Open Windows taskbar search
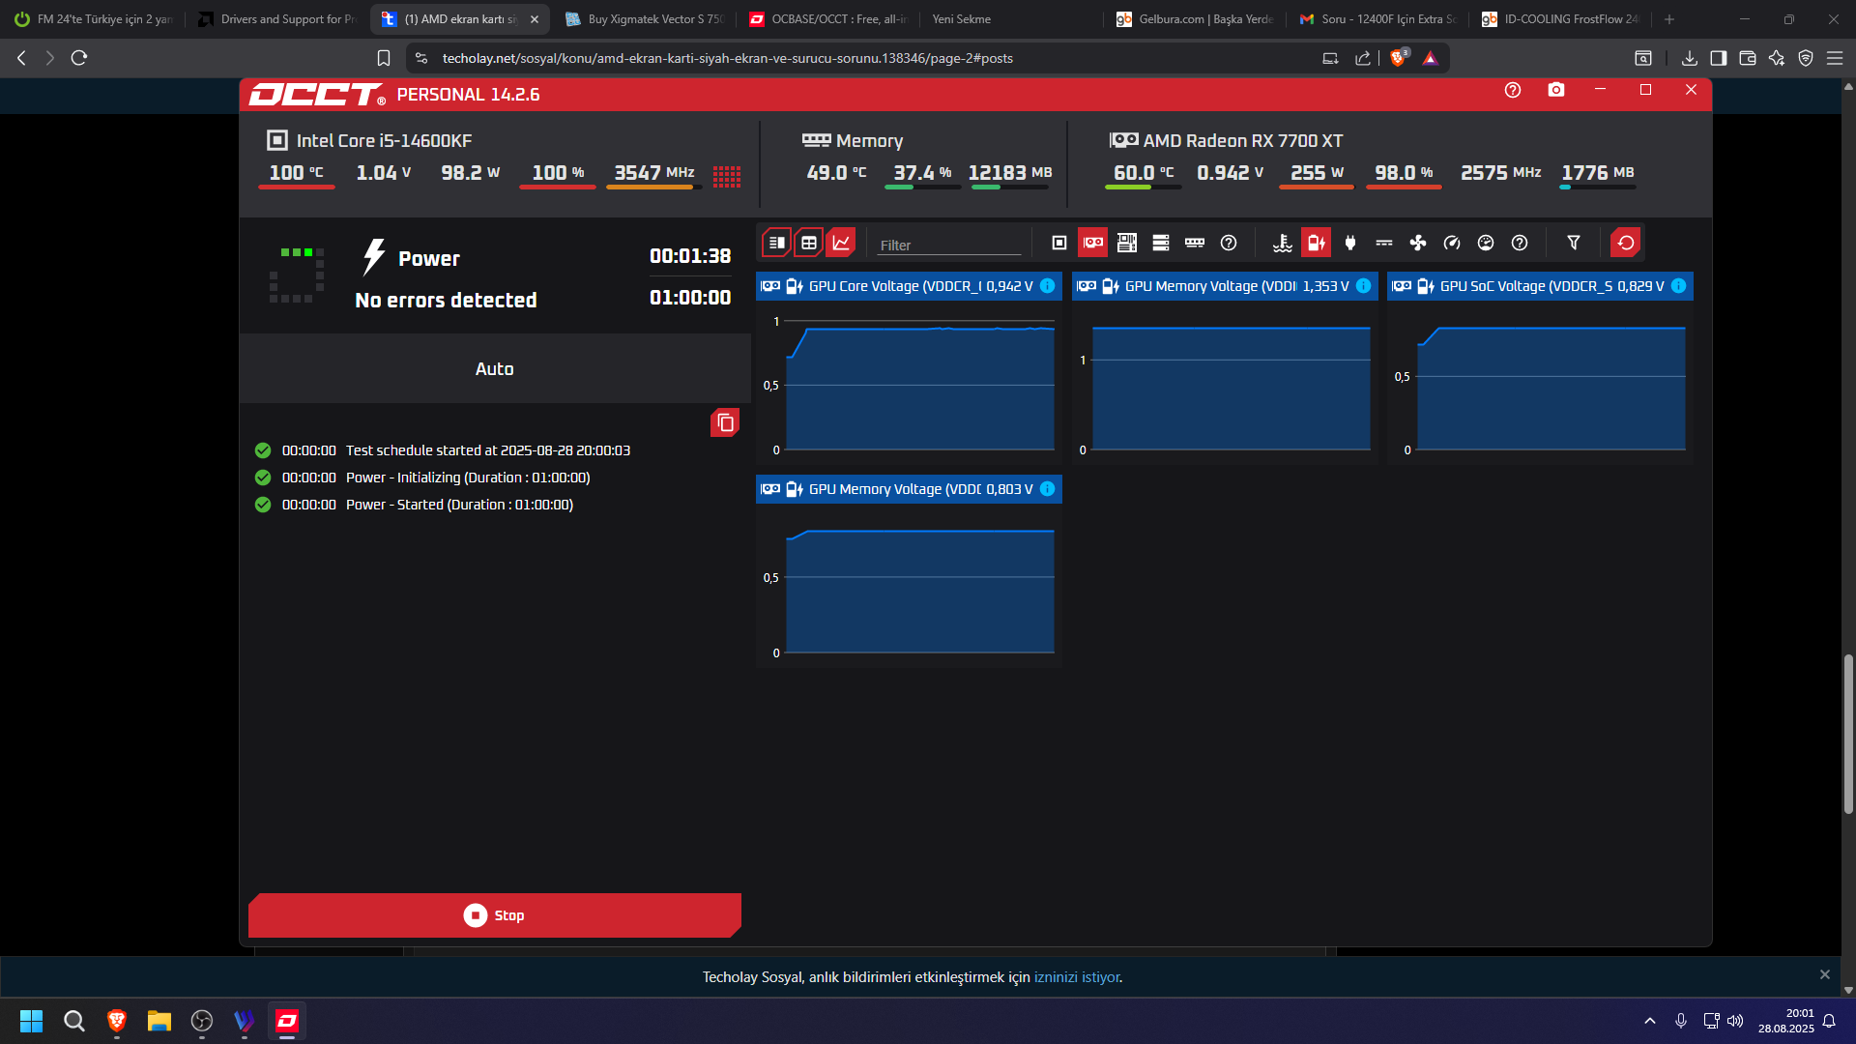The height and width of the screenshot is (1044, 1856). [74, 1021]
